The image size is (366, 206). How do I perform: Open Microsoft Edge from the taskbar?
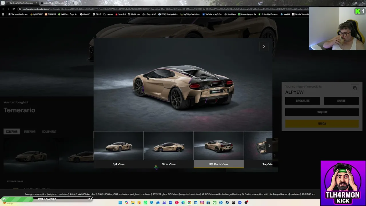coord(183,203)
